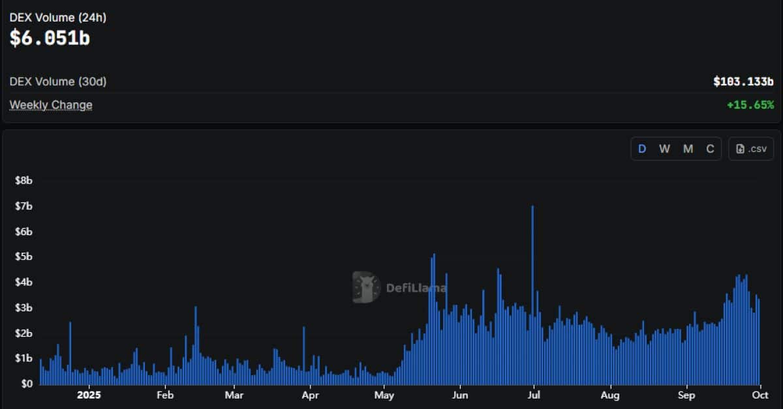Click the Apr x-axis label
The width and height of the screenshot is (783, 409).
pos(311,395)
